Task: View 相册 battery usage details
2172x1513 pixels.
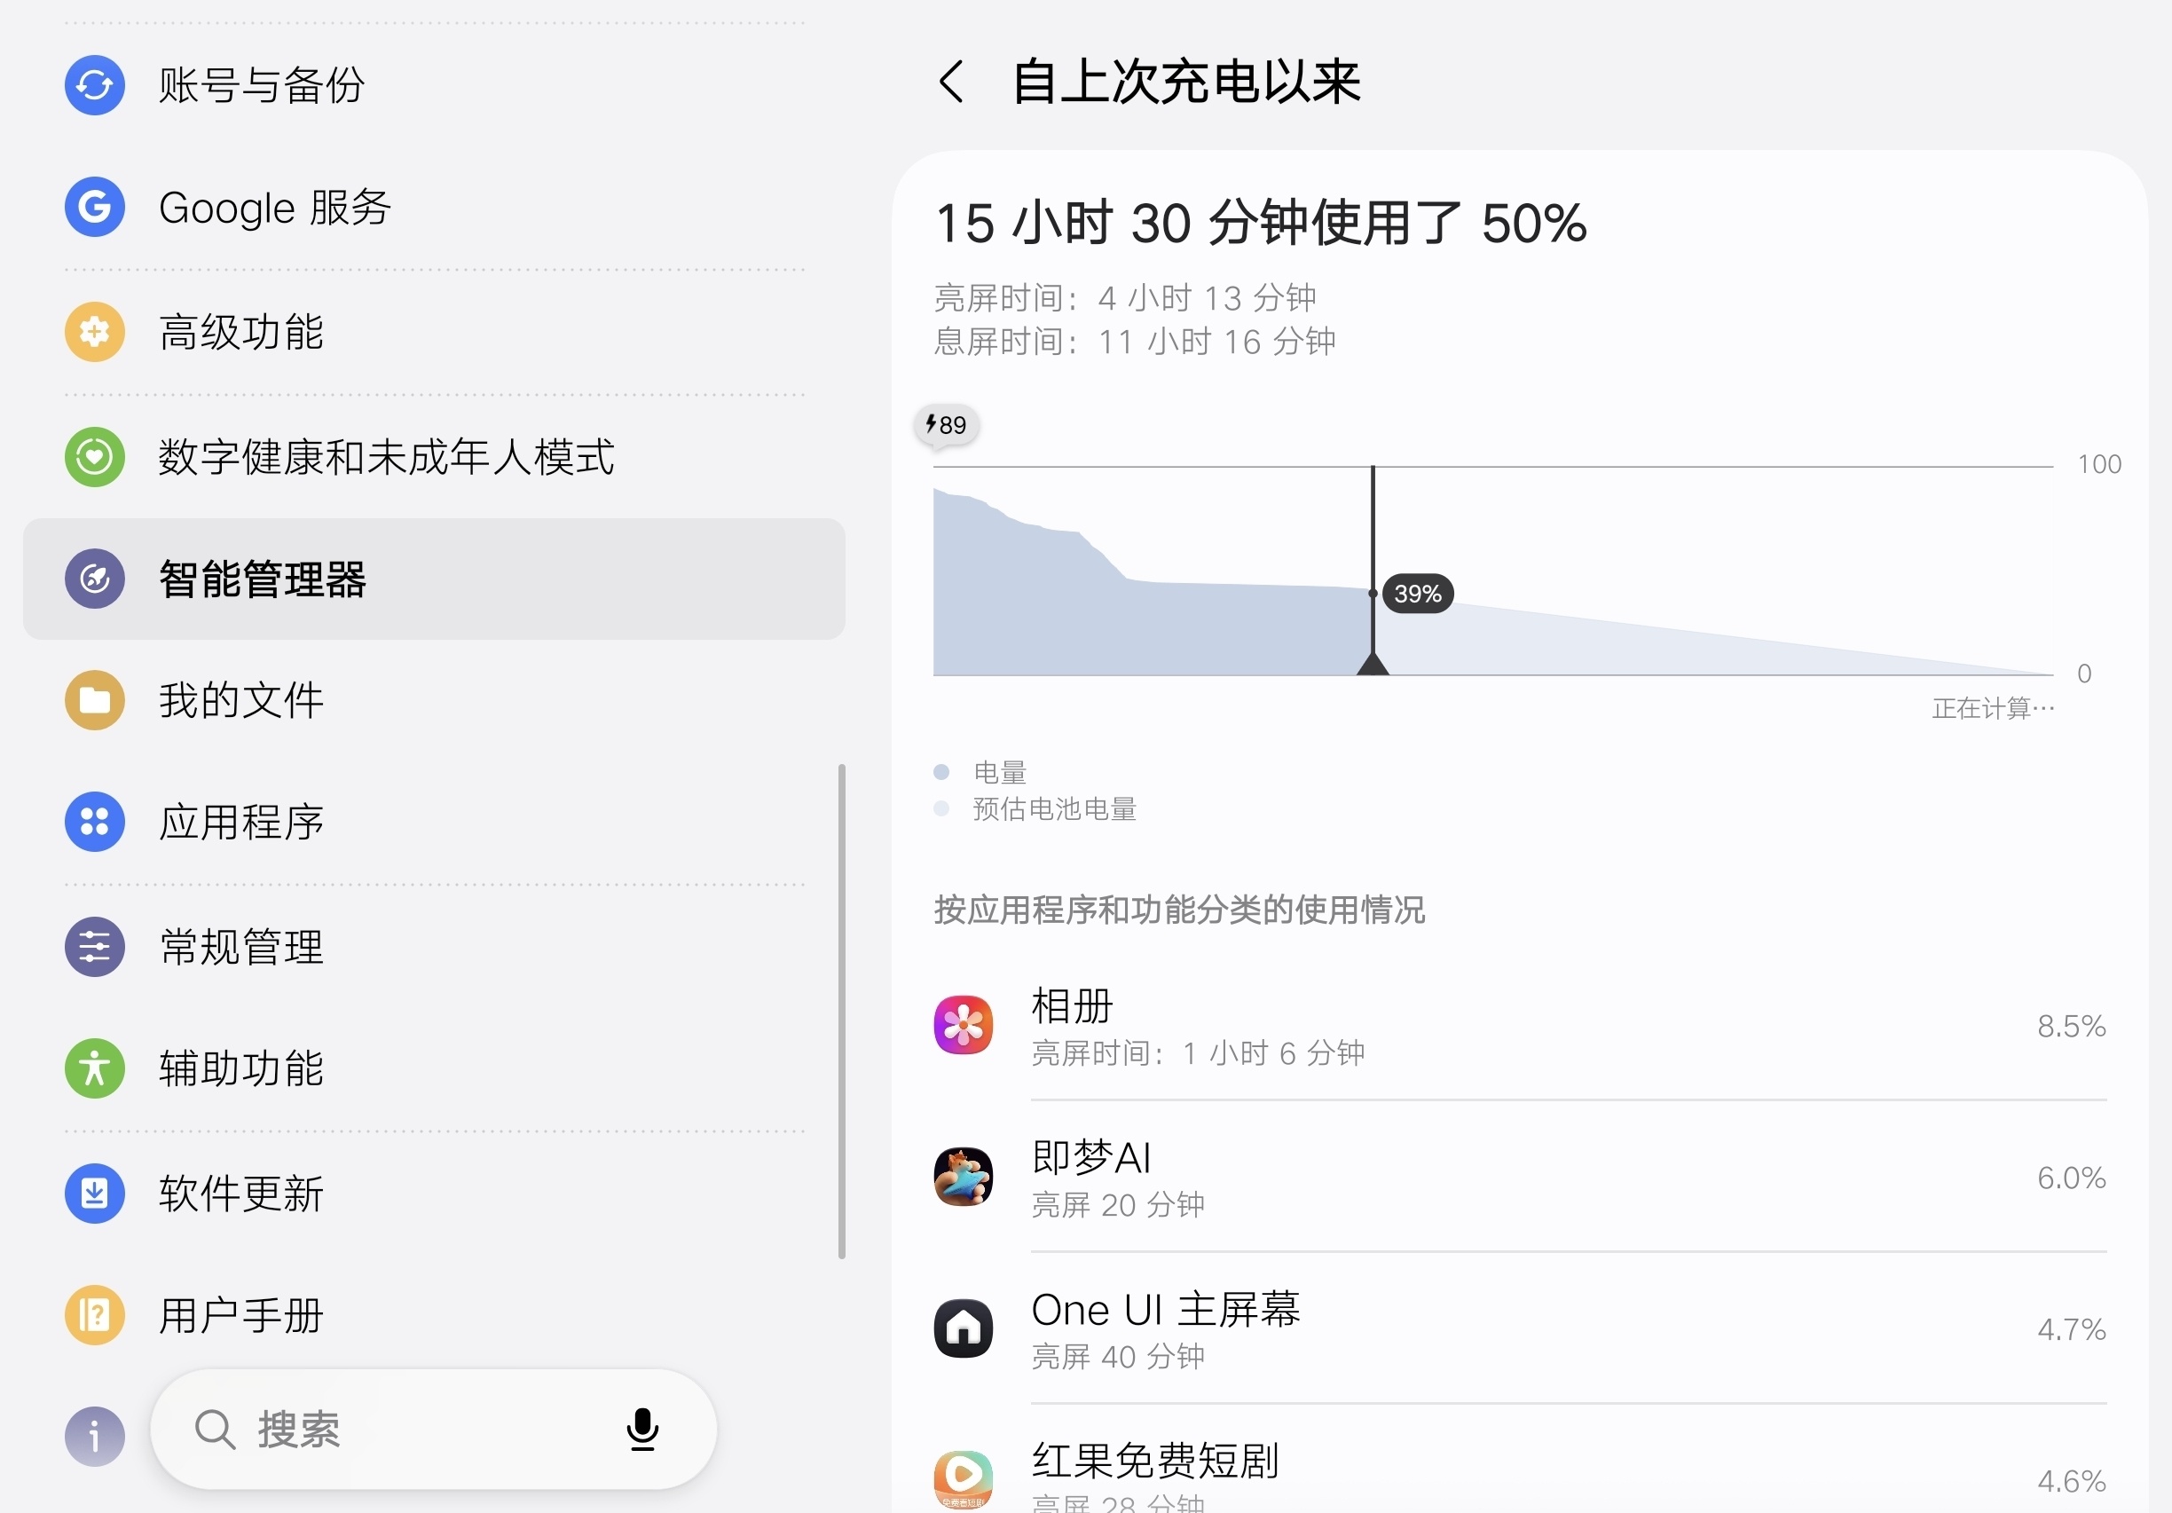Action: [x=1520, y=1026]
